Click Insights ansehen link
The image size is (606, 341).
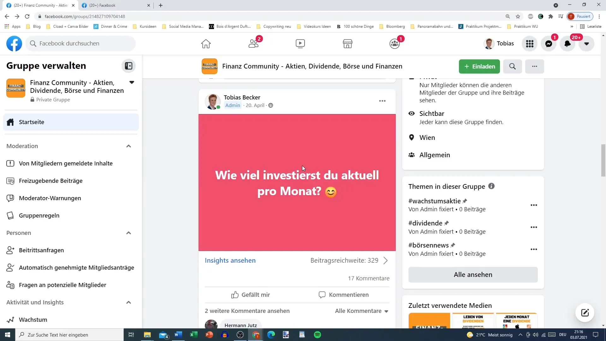click(x=230, y=260)
